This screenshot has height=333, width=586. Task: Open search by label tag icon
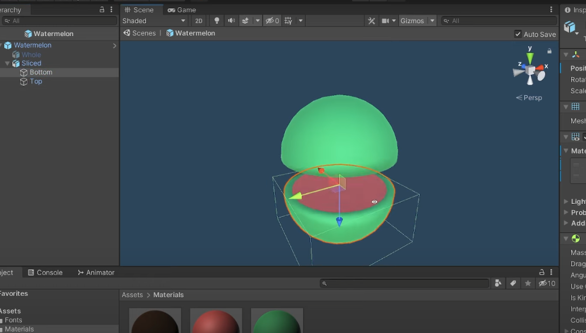[513, 283]
